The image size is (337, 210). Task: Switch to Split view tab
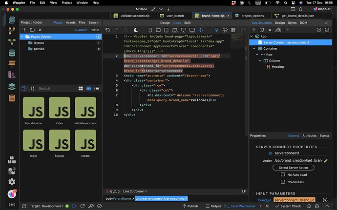(188, 23)
